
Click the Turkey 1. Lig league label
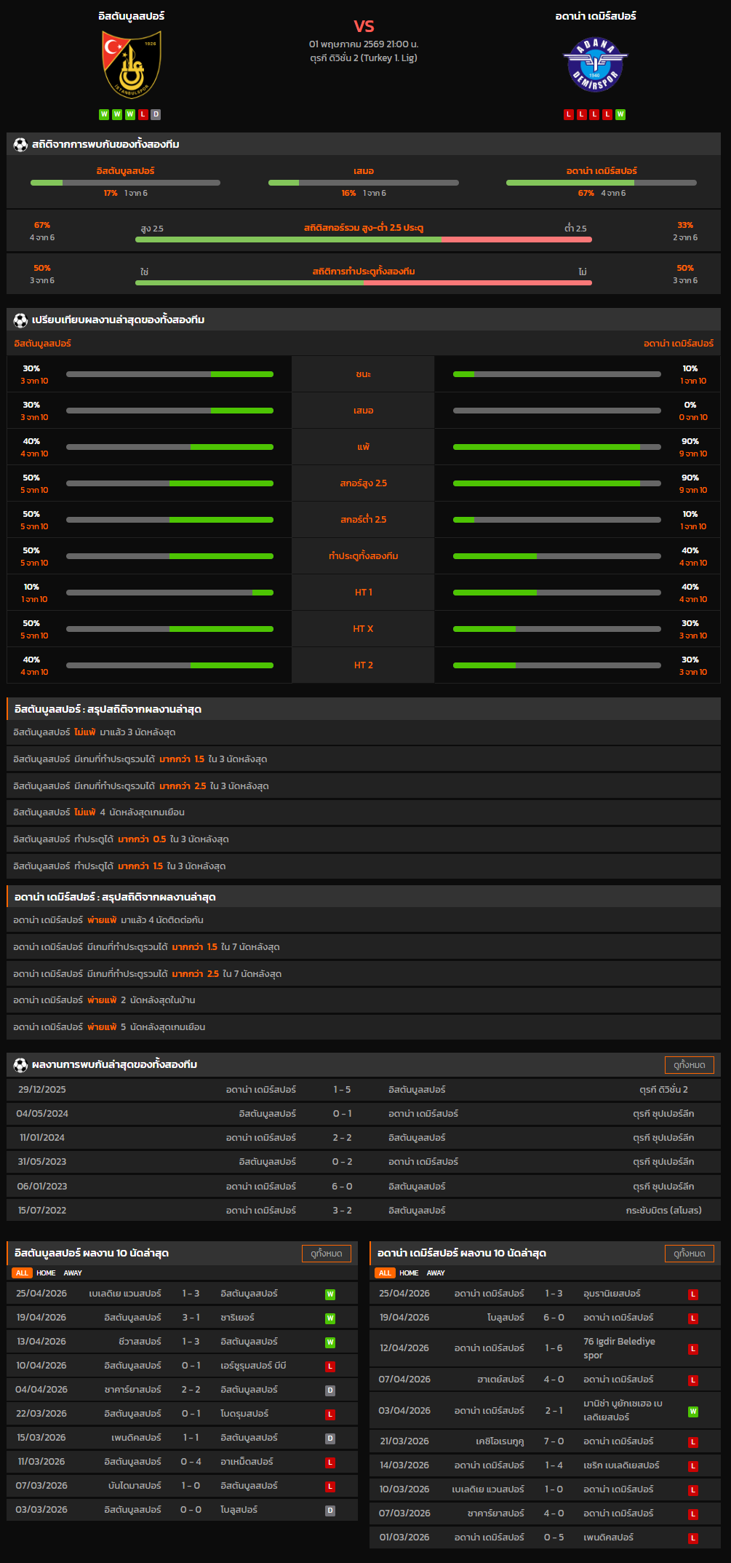pos(364,58)
